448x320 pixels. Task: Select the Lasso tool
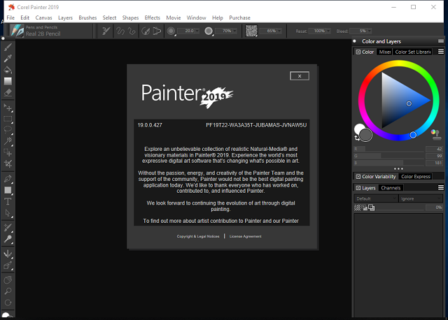pyautogui.click(x=8, y=130)
